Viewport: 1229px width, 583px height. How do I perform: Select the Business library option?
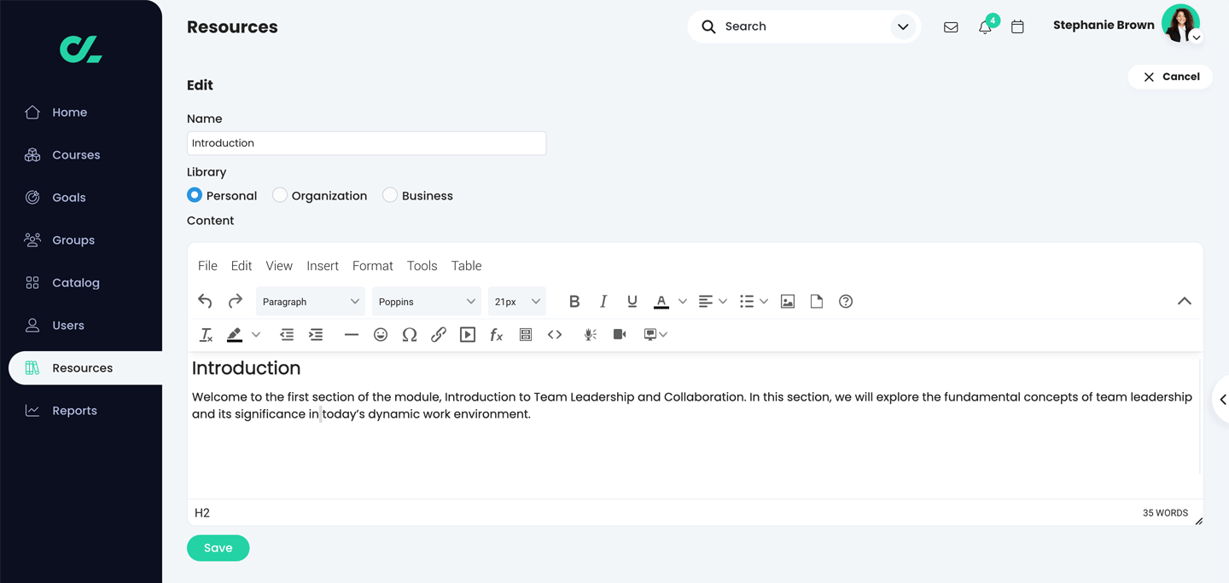(x=390, y=195)
